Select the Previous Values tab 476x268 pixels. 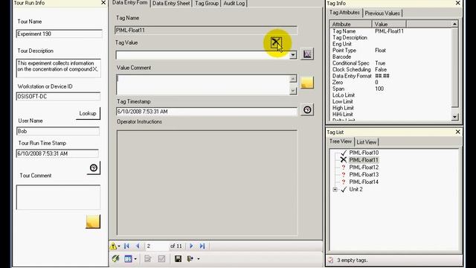click(x=382, y=13)
